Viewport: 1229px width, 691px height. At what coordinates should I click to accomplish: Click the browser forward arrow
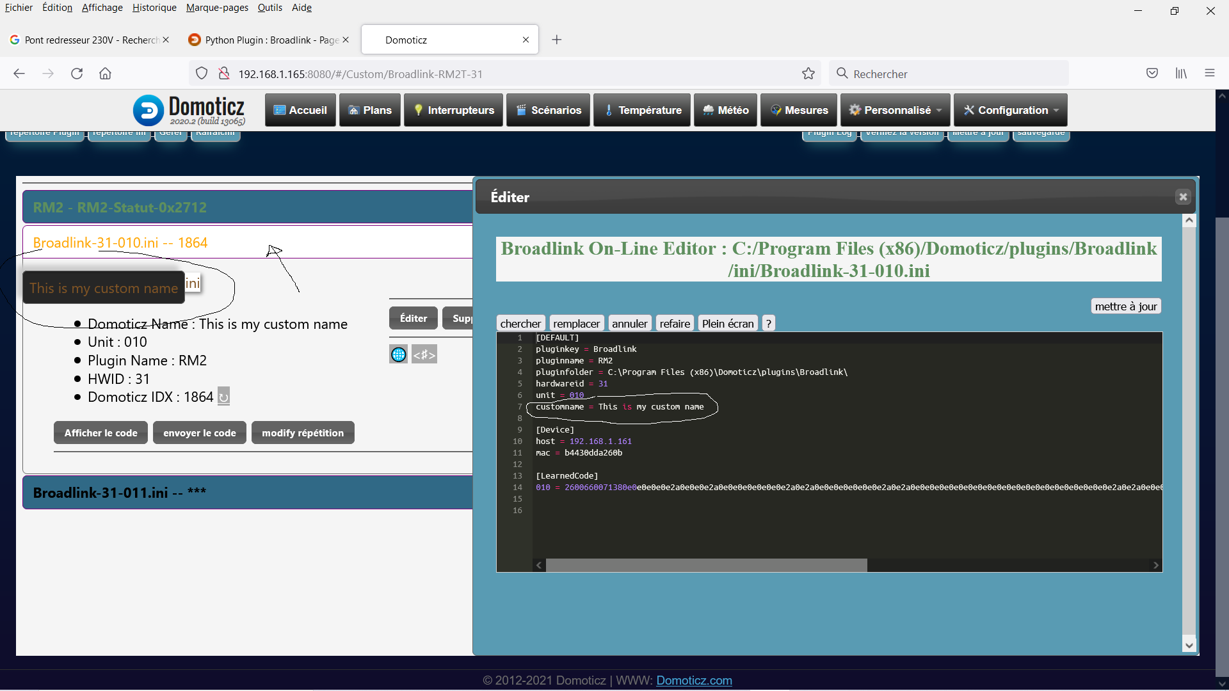(x=48, y=74)
